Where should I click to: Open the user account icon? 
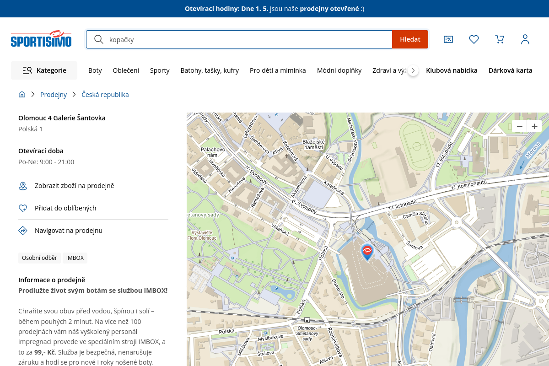click(x=525, y=39)
